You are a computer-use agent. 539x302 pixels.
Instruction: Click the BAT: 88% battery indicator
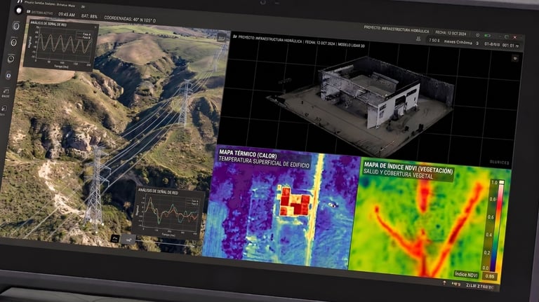[89, 16]
